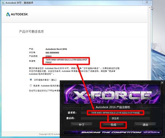This screenshot has width=165, height=138.
Task: Select the 立即连接并激活 radio option
Action: coord(31,80)
